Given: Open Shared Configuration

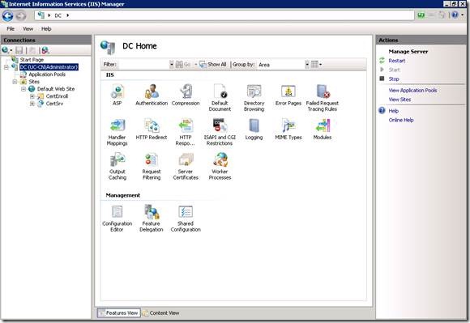Looking at the screenshot, I should 186,219.
